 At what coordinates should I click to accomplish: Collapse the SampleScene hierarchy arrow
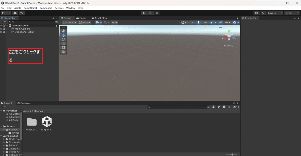coord(7,26)
